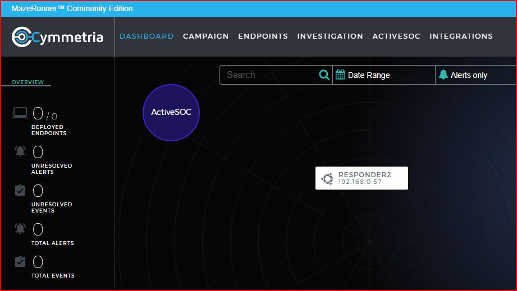Click the RESPONDER2 IP address 192.168.0.57
The width and height of the screenshot is (517, 291).
click(x=360, y=182)
